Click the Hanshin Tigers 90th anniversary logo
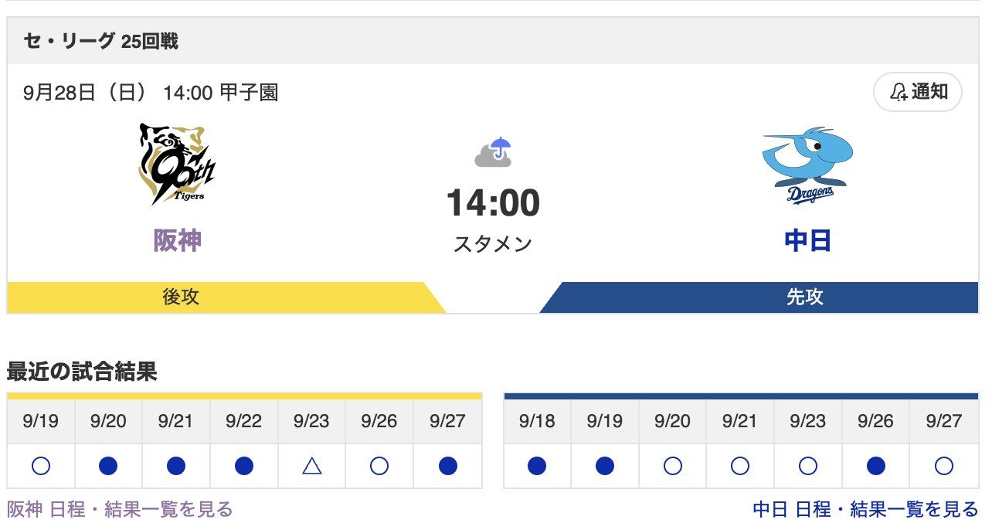Viewport: 992px width, 530px height. click(x=175, y=162)
